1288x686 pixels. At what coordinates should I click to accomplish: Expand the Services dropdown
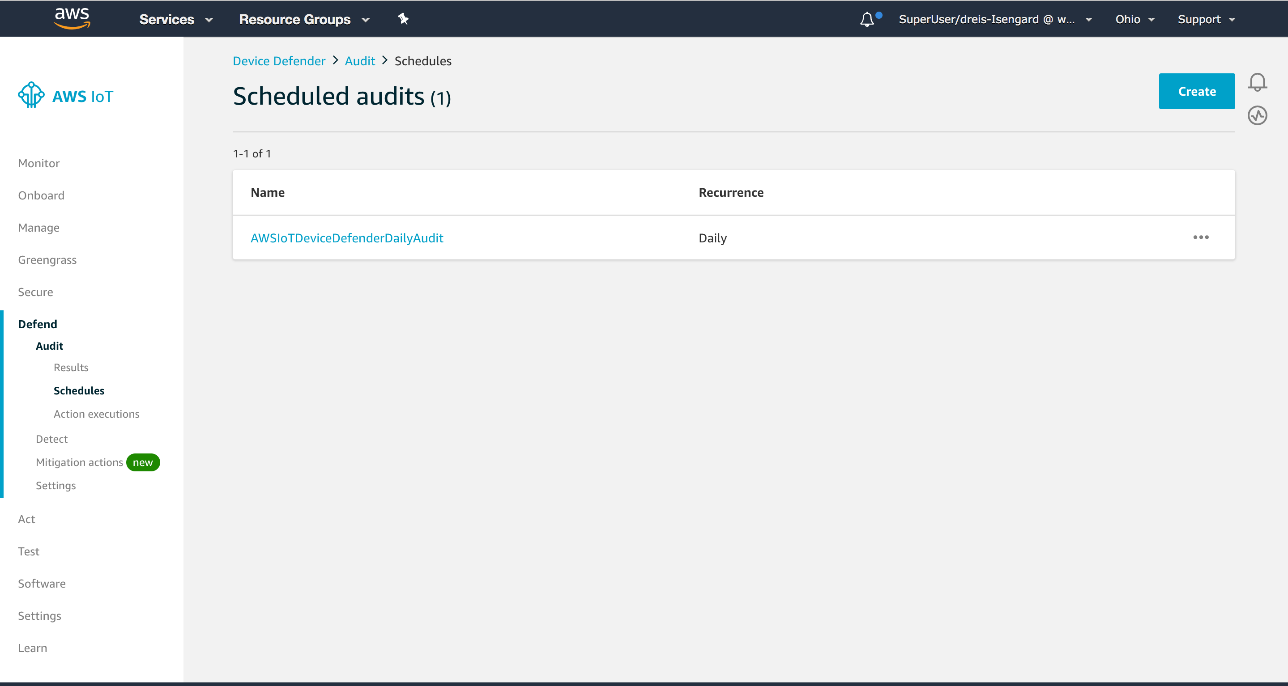tap(176, 20)
